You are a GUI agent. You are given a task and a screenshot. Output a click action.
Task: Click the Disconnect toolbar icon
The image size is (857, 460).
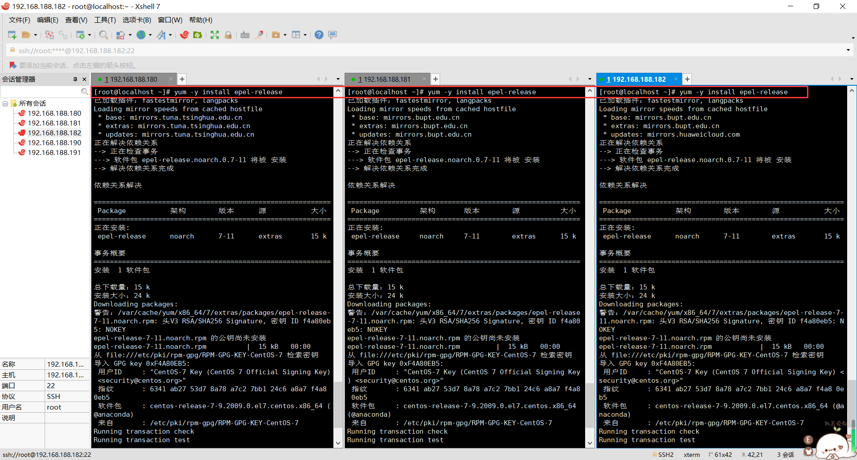point(50,35)
